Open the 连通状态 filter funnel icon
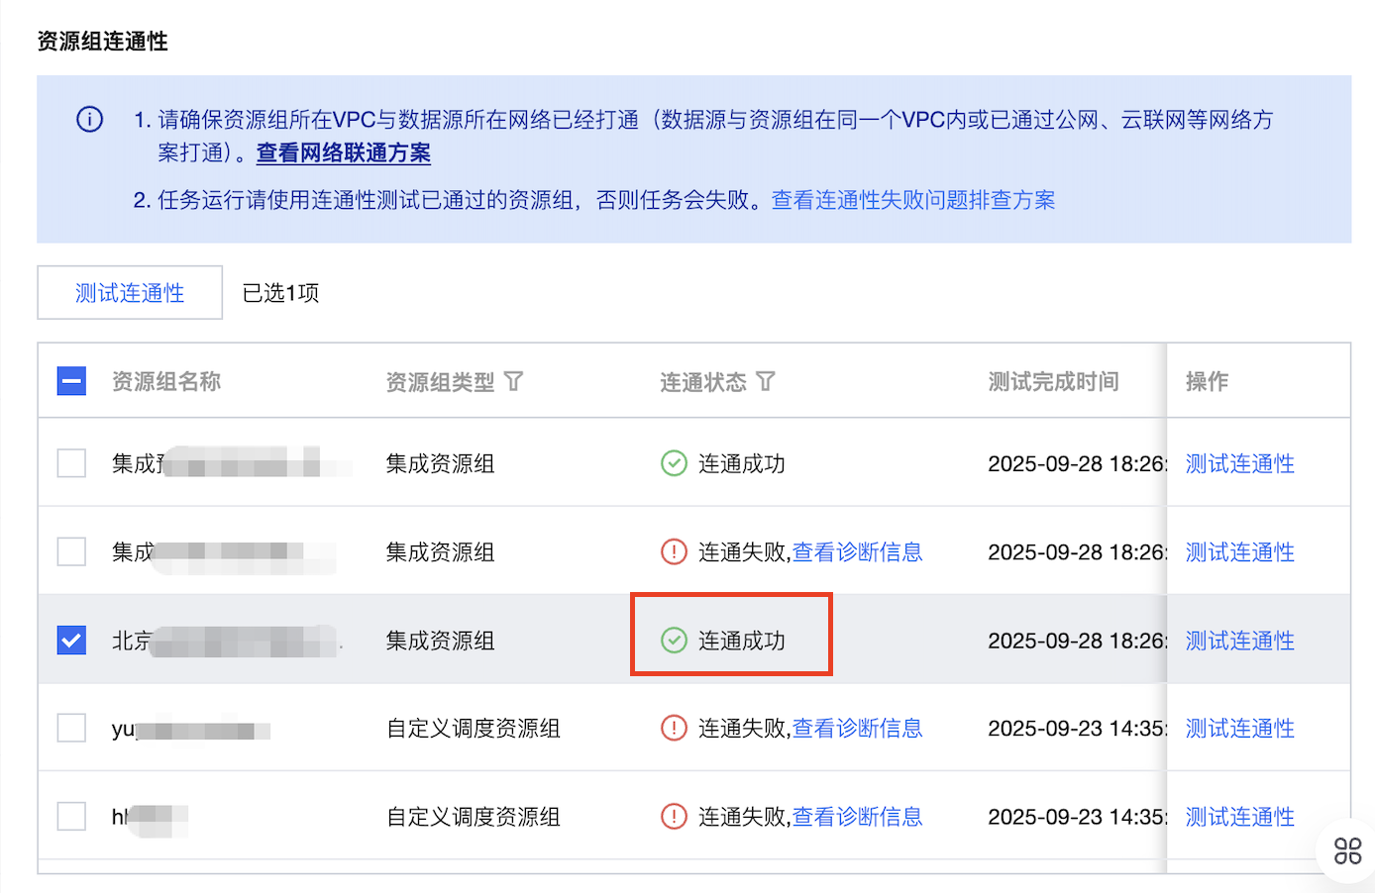 (766, 381)
